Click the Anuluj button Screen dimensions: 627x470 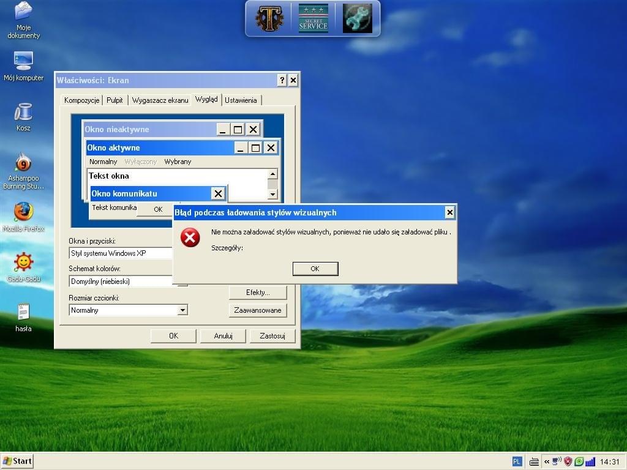pyautogui.click(x=223, y=336)
